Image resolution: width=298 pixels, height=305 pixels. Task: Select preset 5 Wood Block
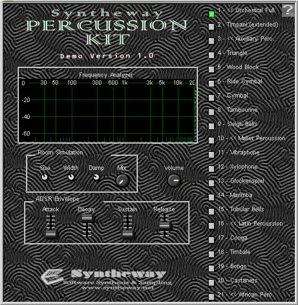pos(211,69)
